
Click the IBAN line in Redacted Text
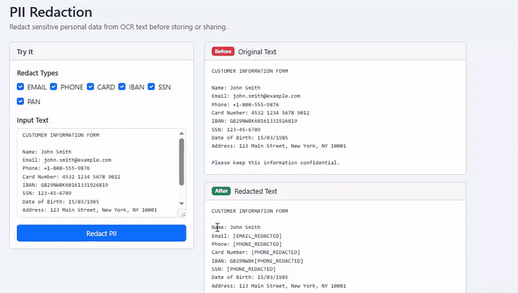pyautogui.click(x=257, y=261)
